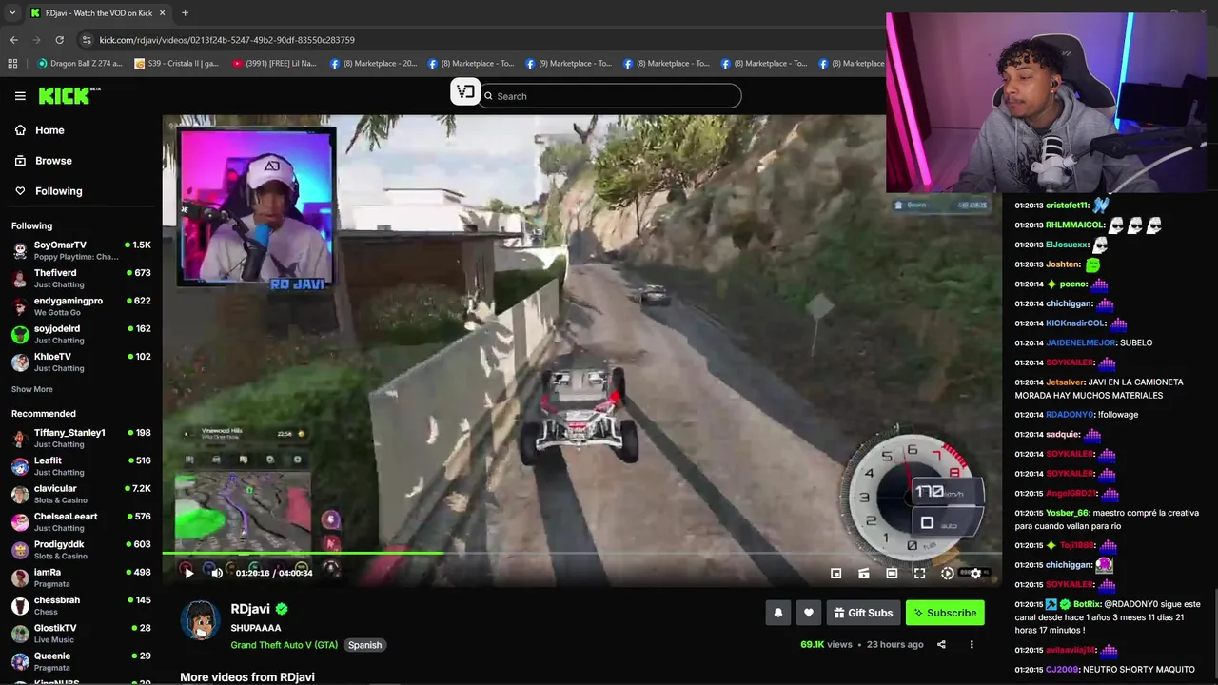Open the Dragon Ball Z bookmark
Viewport: 1218px width, 685px height.
pyautogui.click(x=80, y=64)
